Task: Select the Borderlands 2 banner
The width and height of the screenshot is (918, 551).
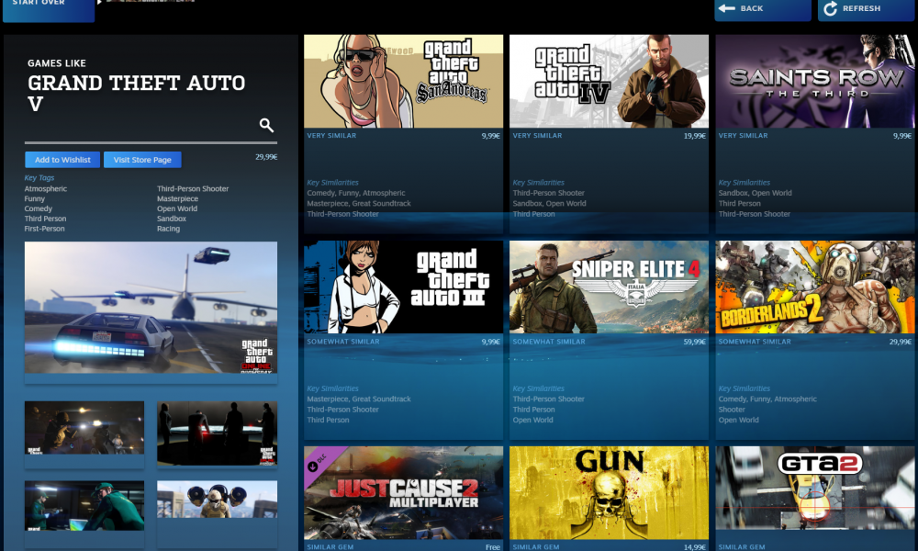Action: pos(815,287)
